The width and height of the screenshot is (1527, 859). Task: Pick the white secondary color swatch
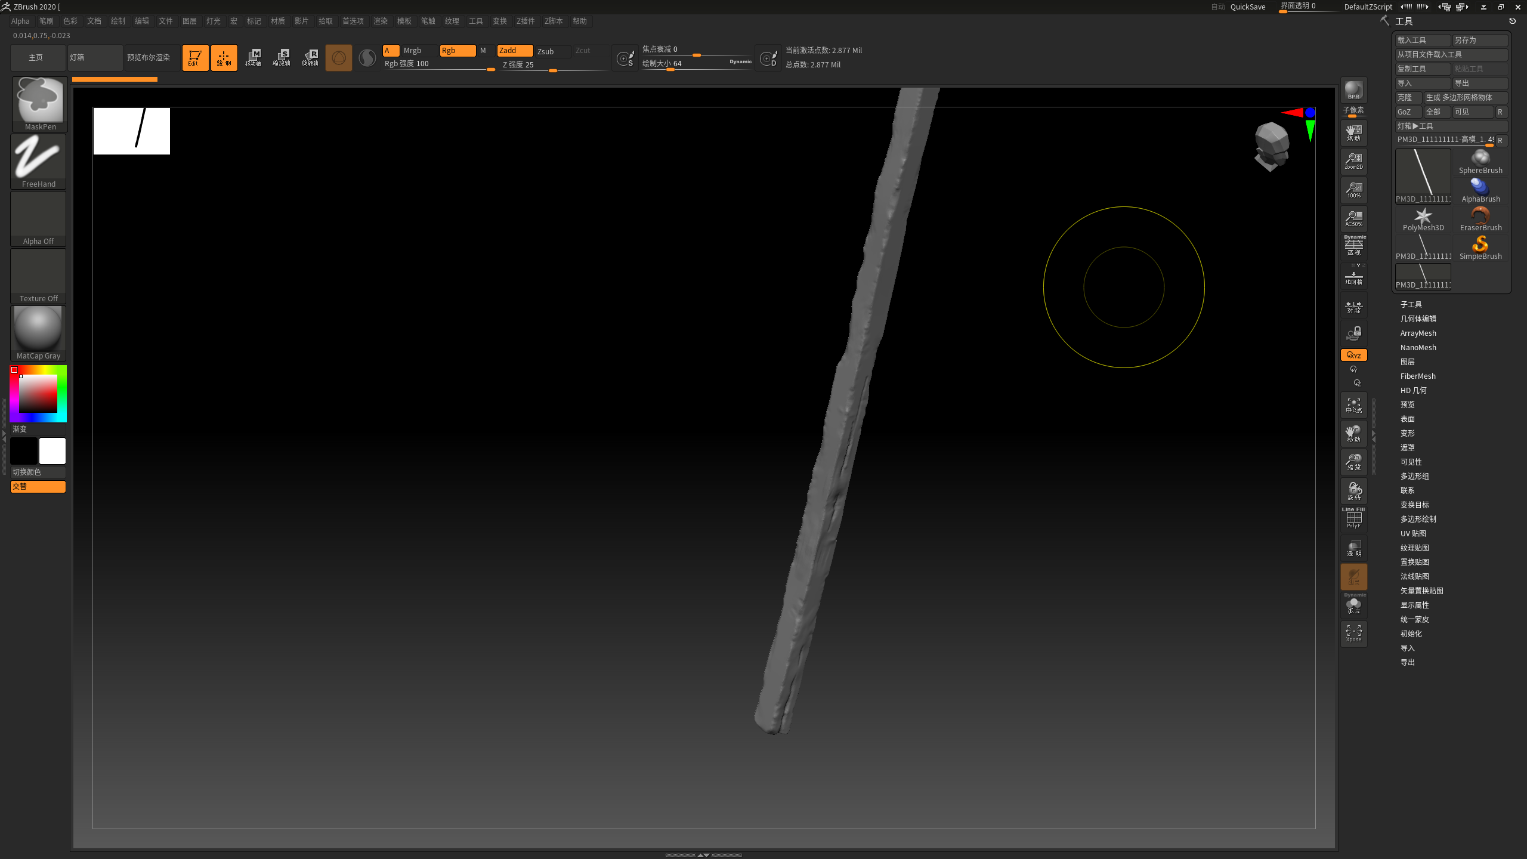tap(52, 450)
